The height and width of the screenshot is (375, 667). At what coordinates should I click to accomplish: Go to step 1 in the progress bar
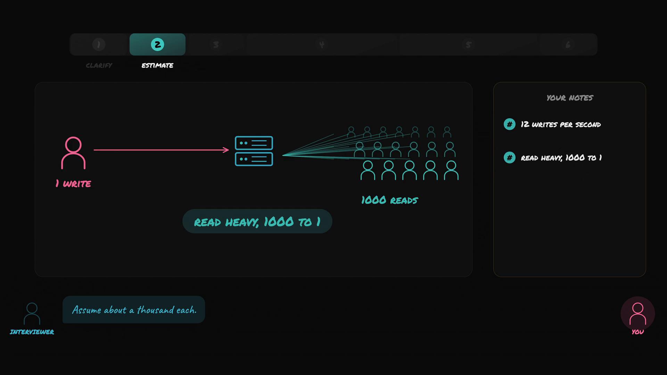(99, 44)
